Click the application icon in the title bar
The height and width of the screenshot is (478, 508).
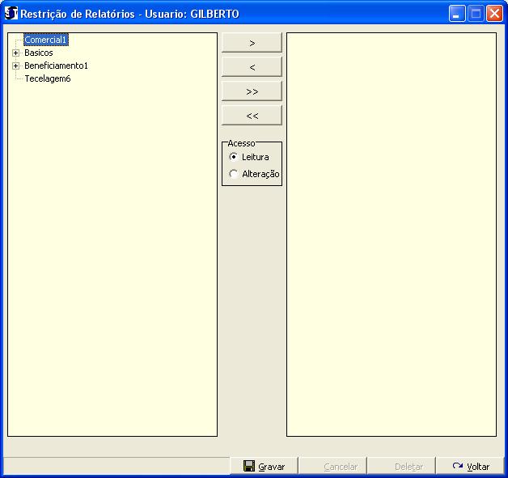pos(11,14)
